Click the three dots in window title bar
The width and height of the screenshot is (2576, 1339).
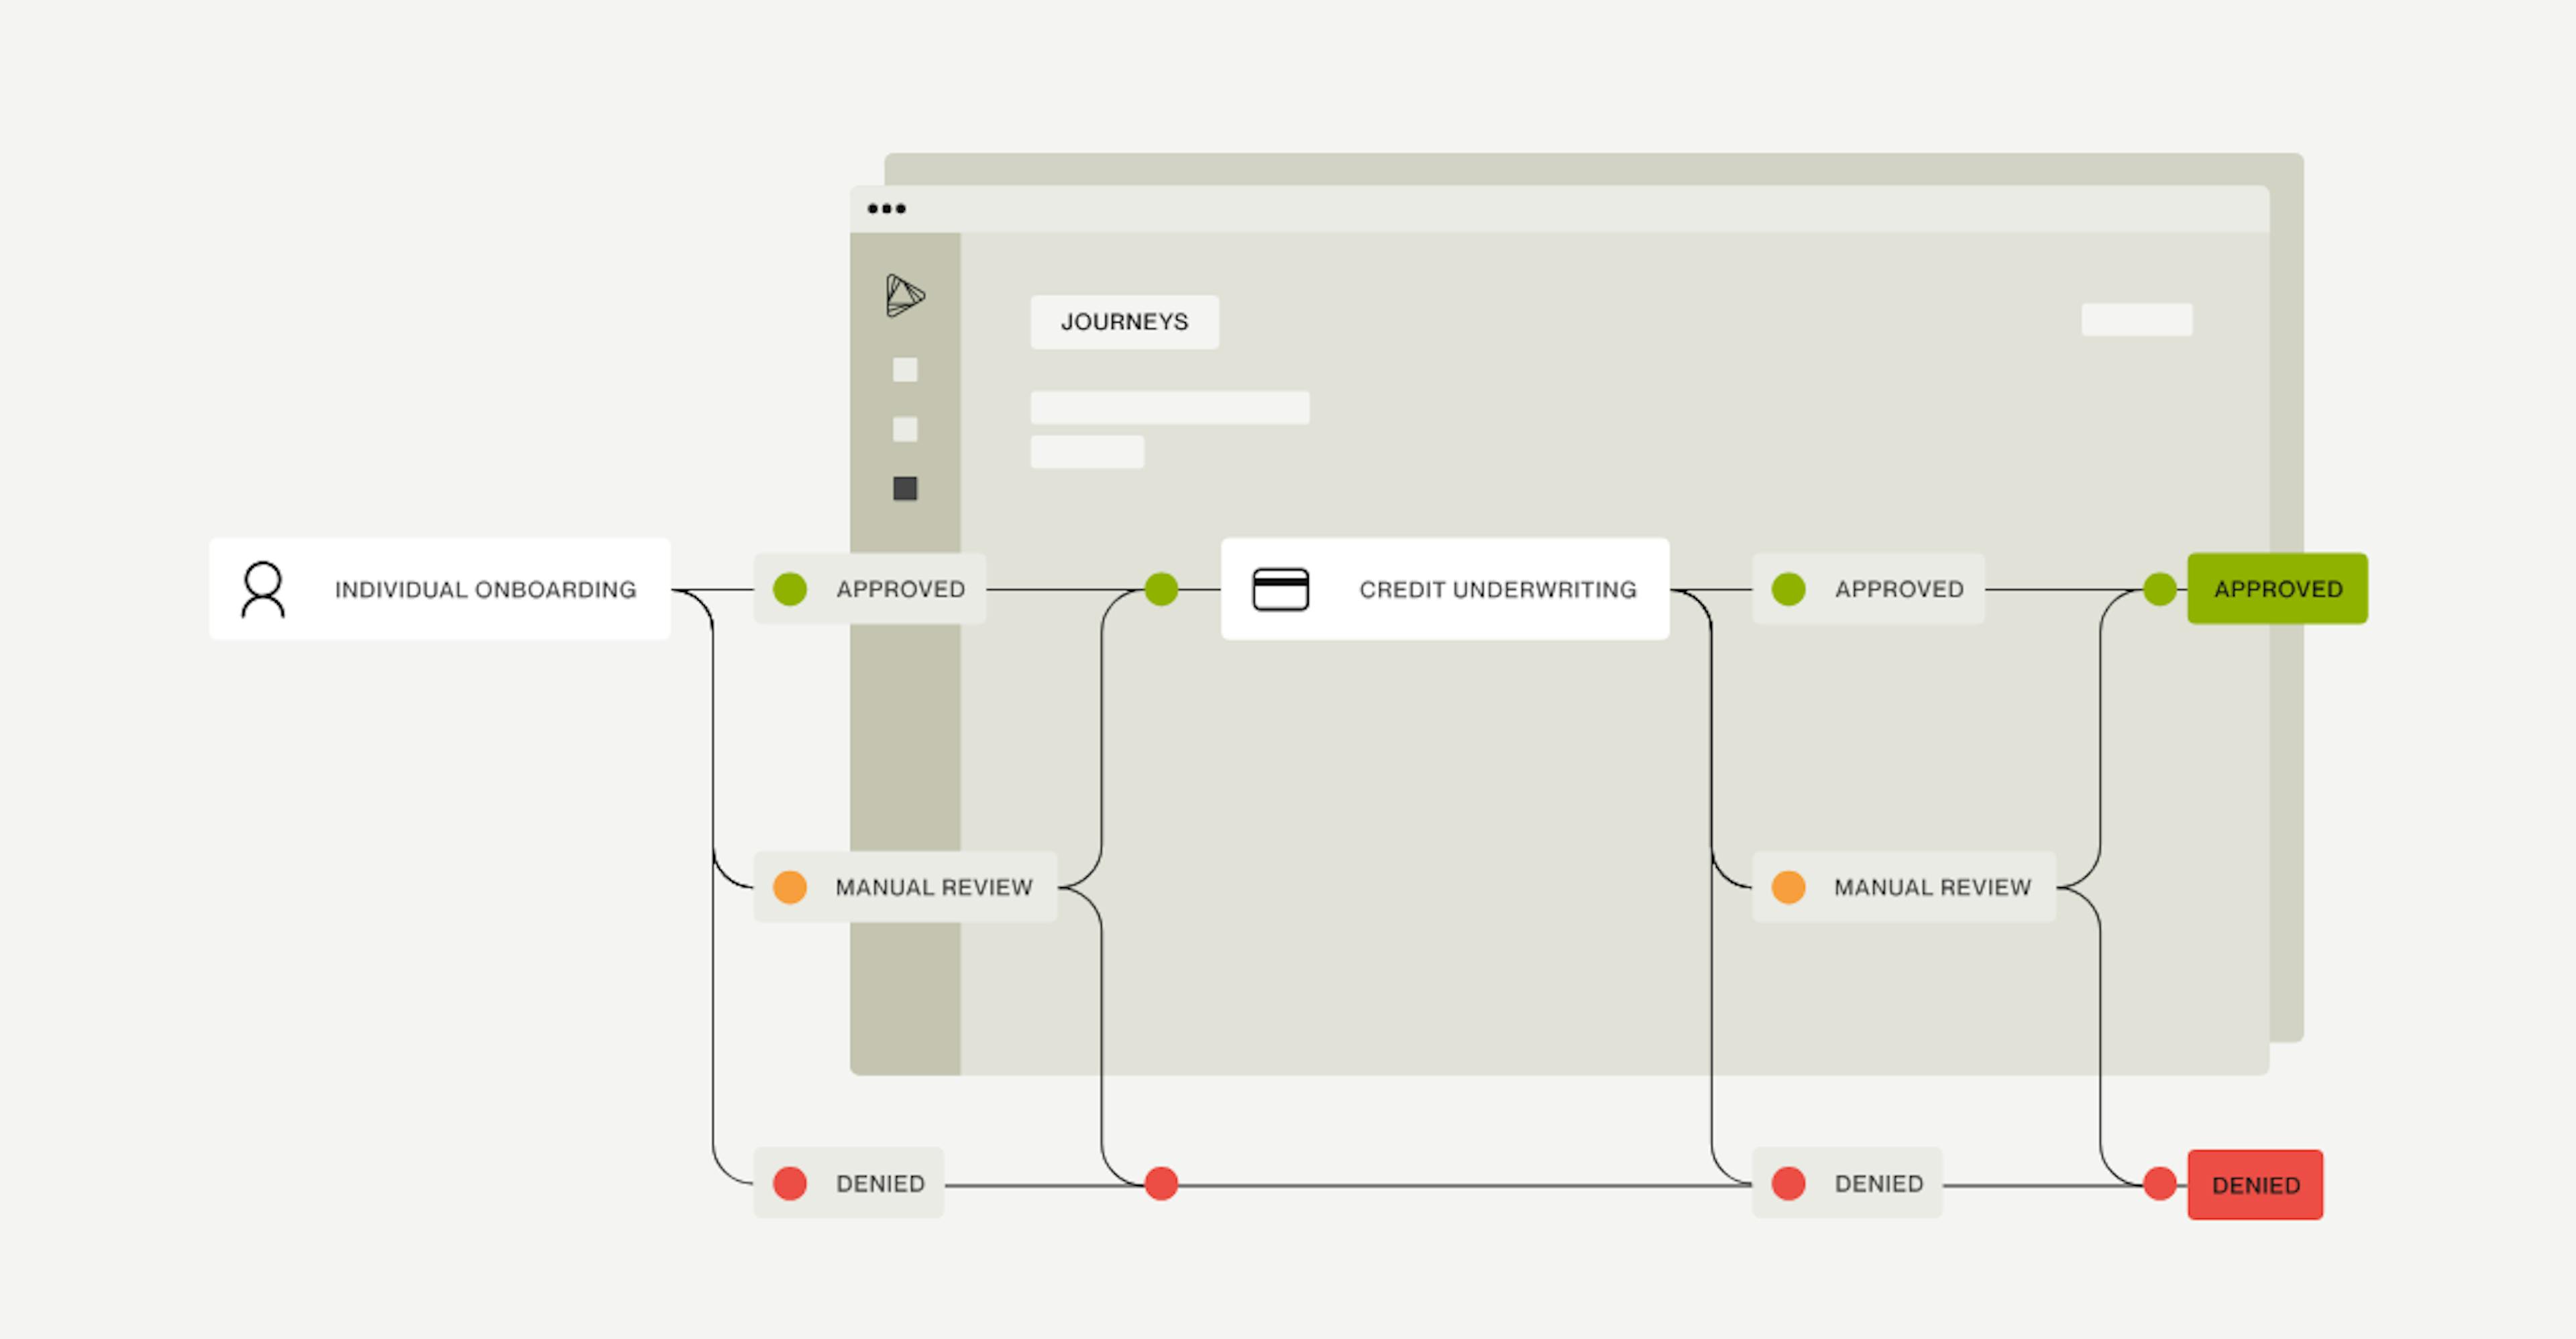(886, 209)
